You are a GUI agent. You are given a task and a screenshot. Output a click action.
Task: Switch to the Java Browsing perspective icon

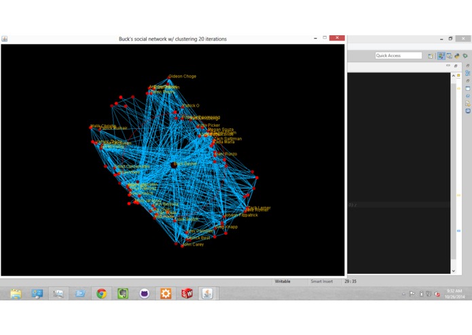click(449, 56)
